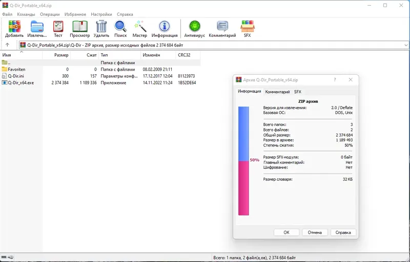
Task: Open the Команды menu
Action: pos(26,14)
